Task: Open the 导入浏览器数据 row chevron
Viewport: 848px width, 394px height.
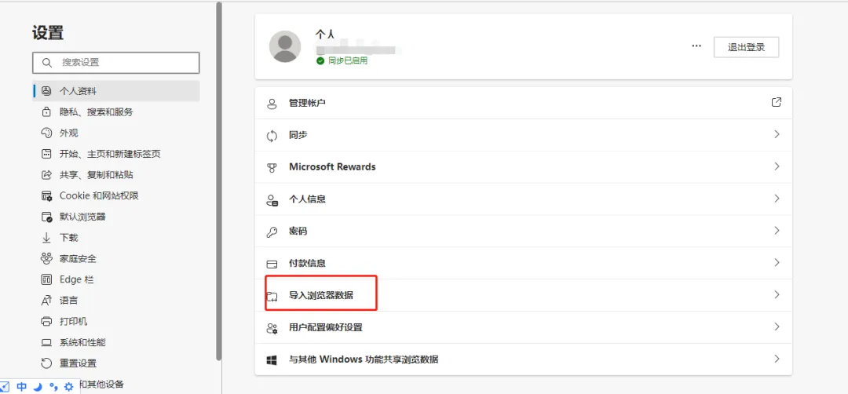Action: pyautogui.click(x=777, y=294)
